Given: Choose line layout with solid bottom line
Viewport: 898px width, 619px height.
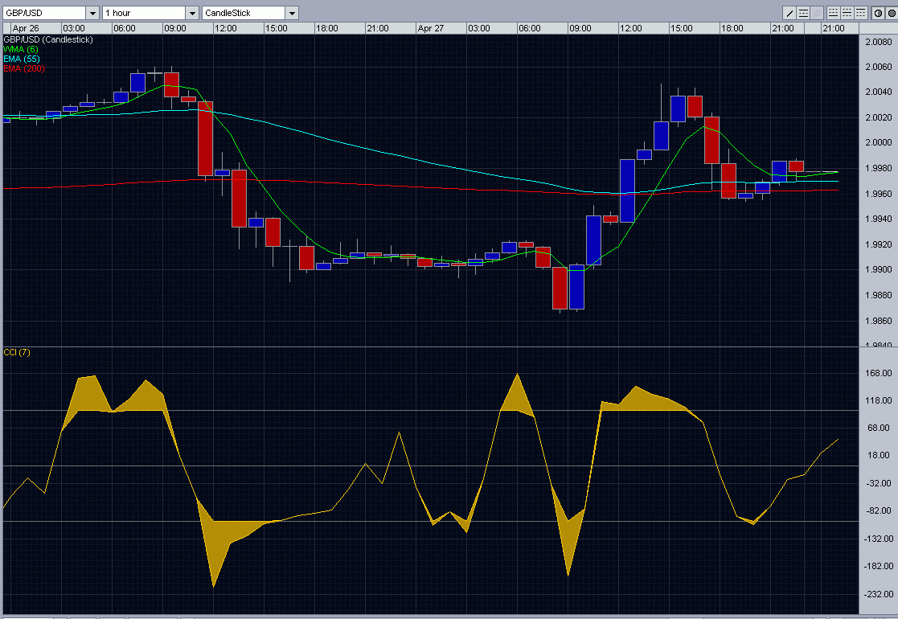Looking at the screenshot, I should [x=834, y=13].
